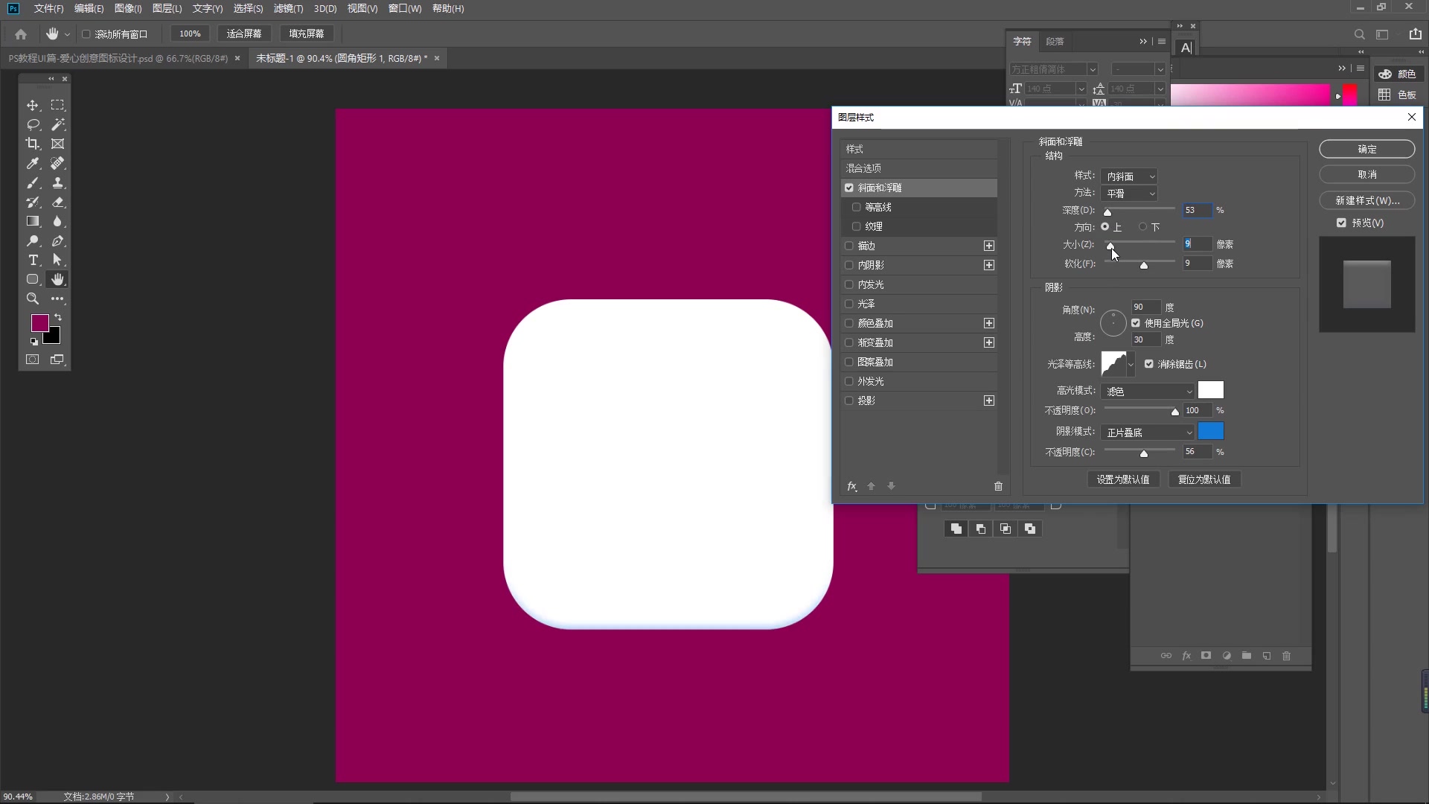The image size is (1429, 804).
Task: Enable the Texture (纹理) checkbox
Action: pos(857,226)
